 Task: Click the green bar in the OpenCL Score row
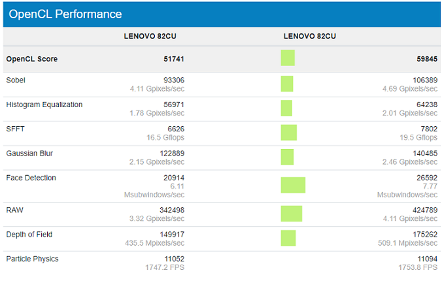pyautogui.click(x=288, y=58)
